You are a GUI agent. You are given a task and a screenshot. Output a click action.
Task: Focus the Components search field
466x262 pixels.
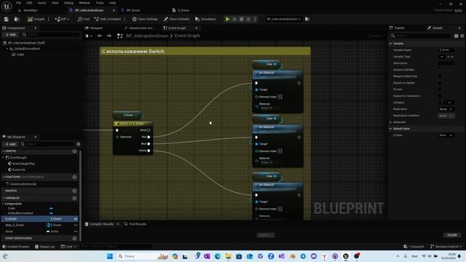click(52, 35)
